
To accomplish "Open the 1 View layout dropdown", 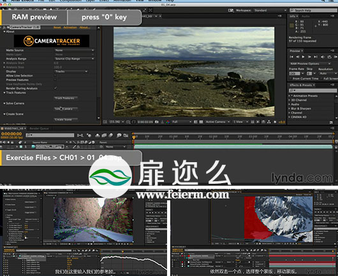I will point(240,122).
